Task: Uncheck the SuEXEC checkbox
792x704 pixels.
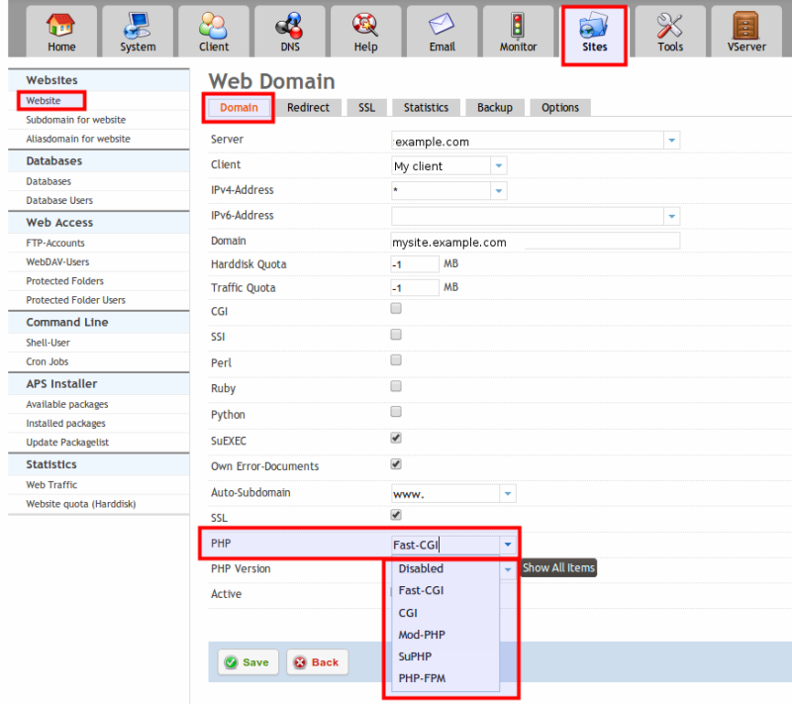Action: (396, 438)
